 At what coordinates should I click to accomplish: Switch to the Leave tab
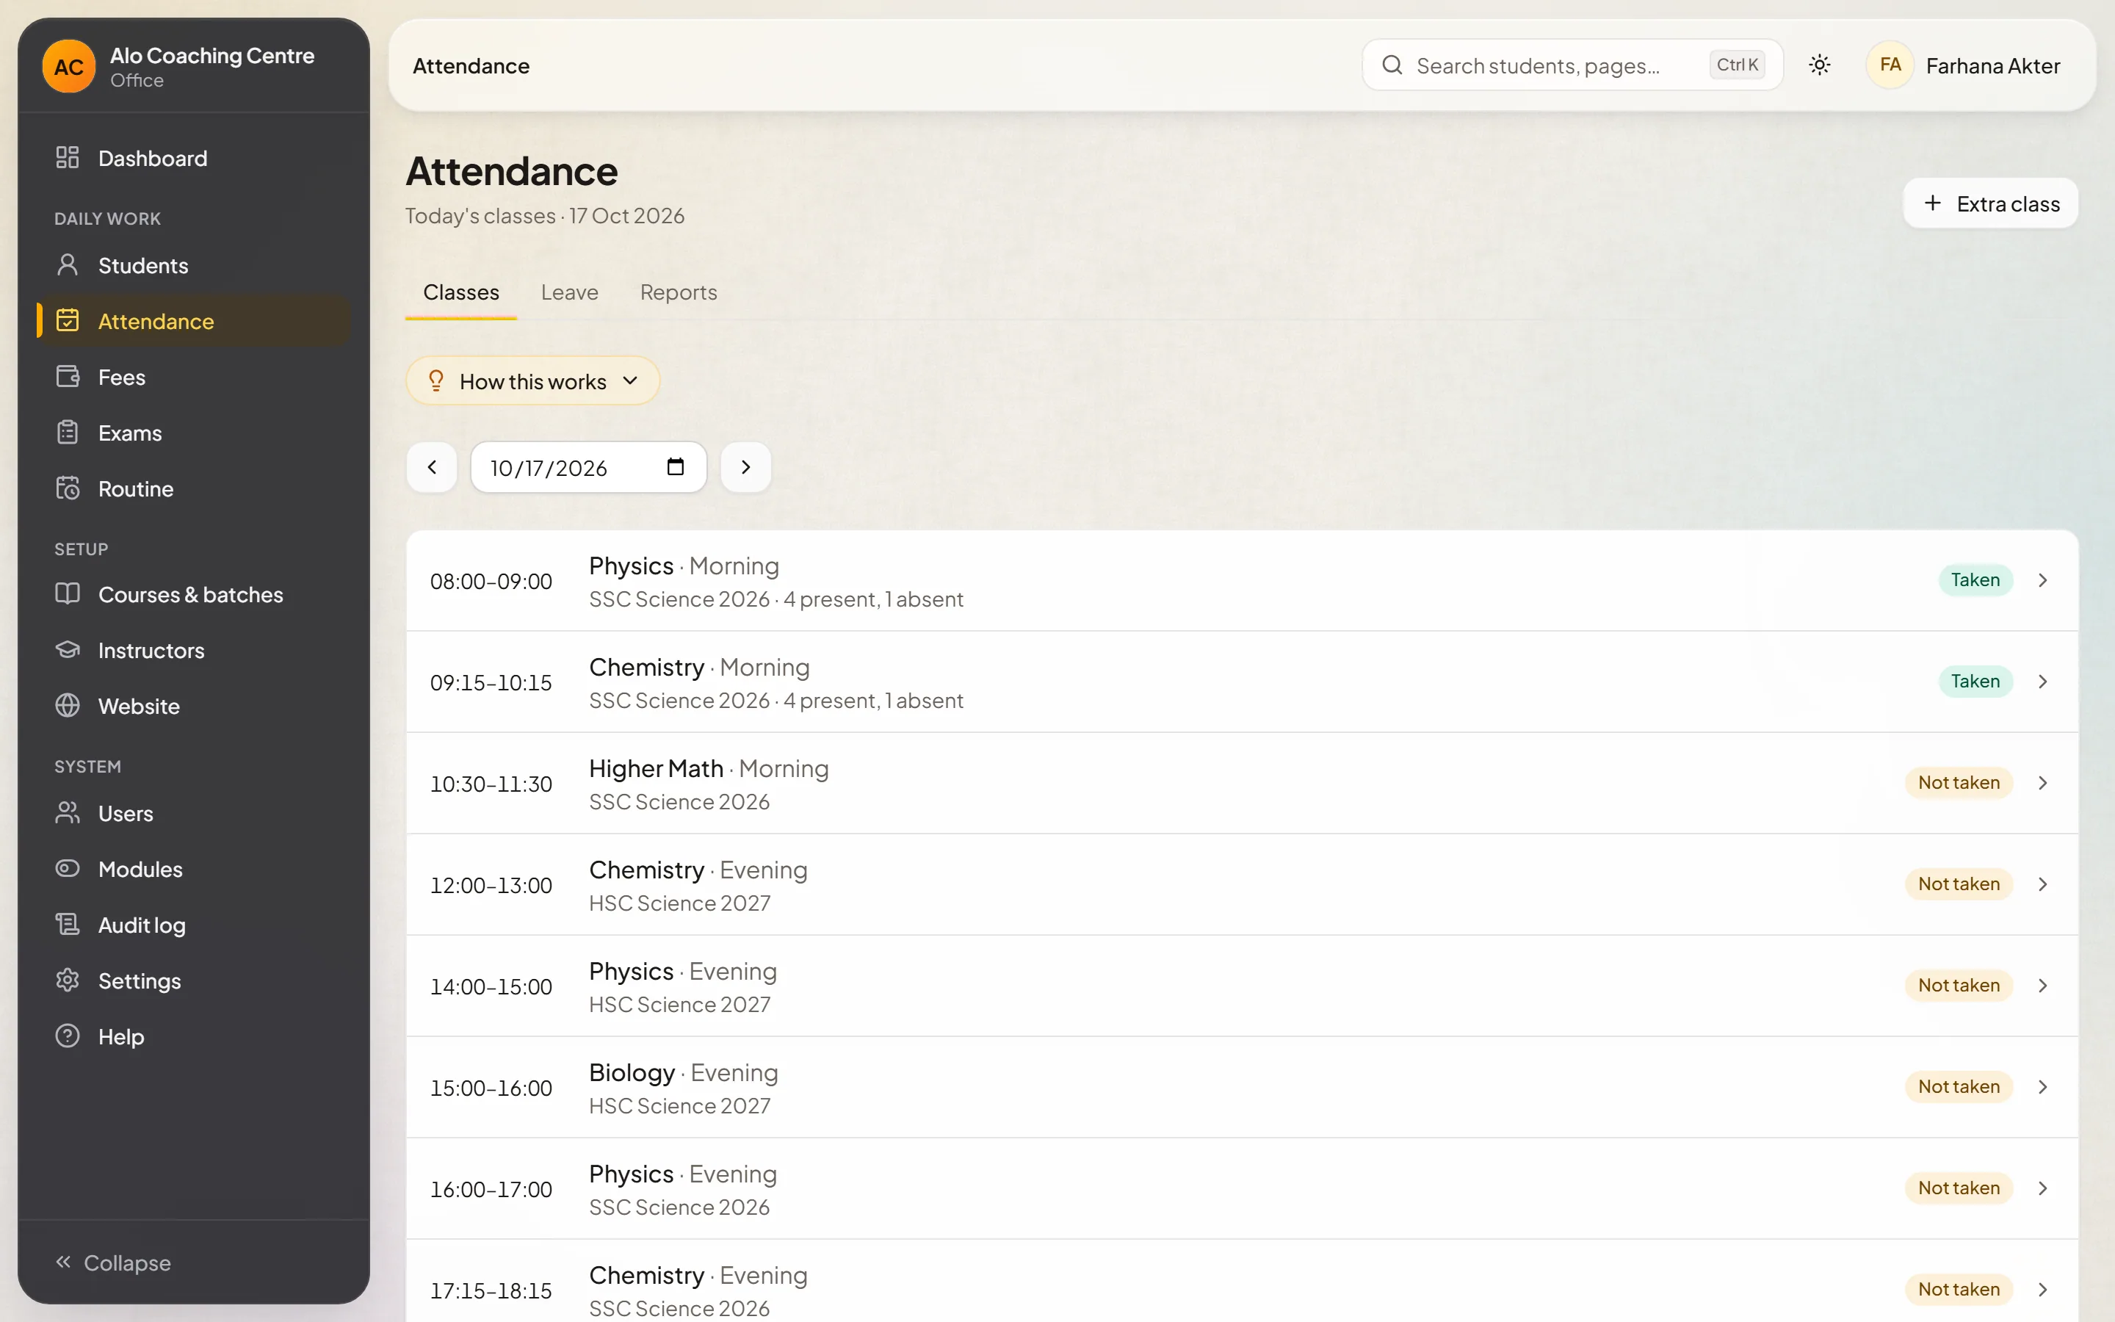570,292
